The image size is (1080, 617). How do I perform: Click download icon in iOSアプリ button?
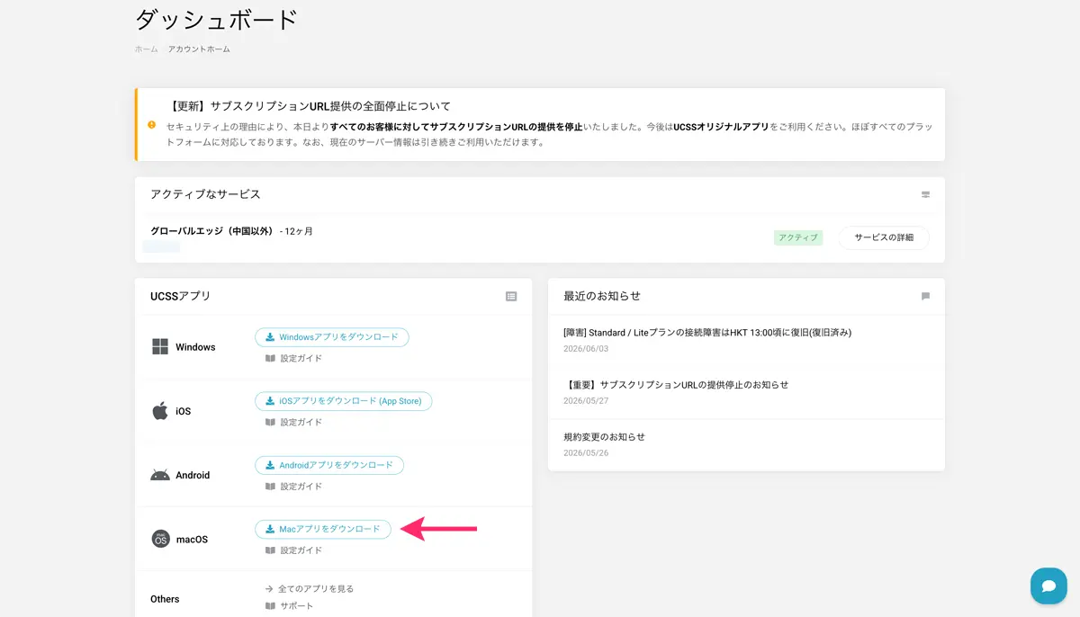[x=270, y=401]
